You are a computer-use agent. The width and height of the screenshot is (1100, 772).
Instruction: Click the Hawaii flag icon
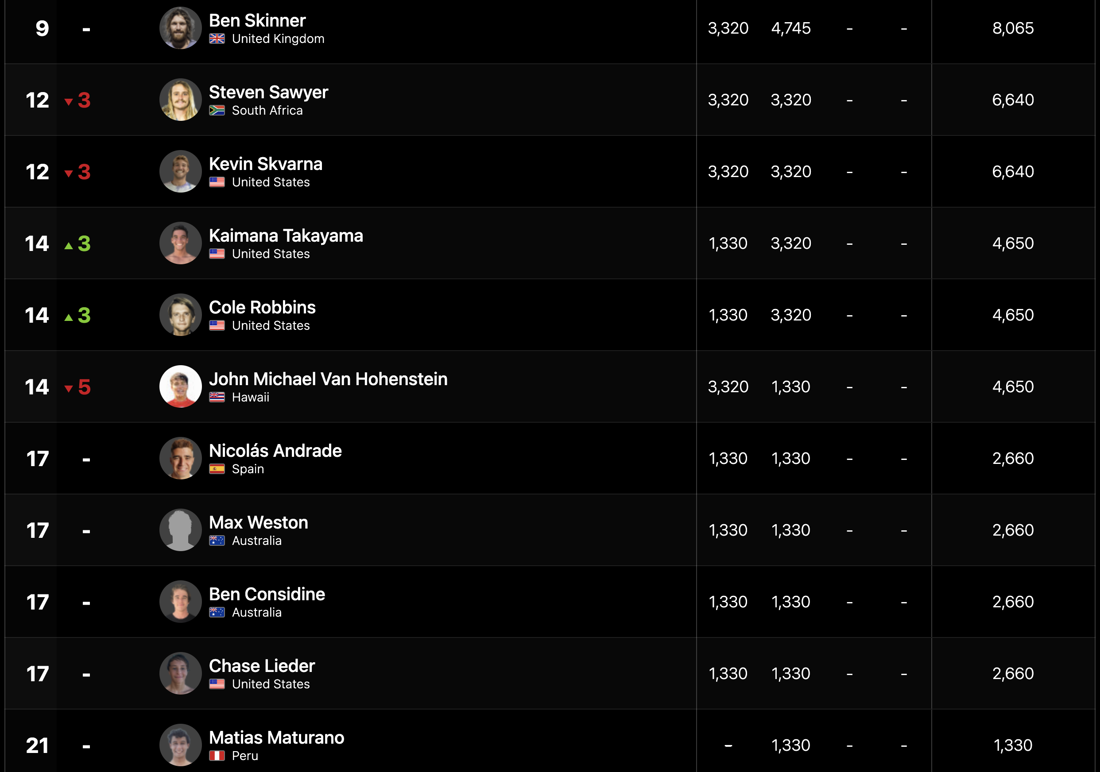(217, 398)
